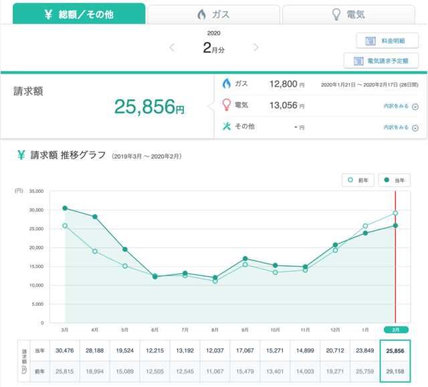Viewport: 428px width, 387px height.
Task: Click the 前年 row header in table
Action: tap(40, 372)
